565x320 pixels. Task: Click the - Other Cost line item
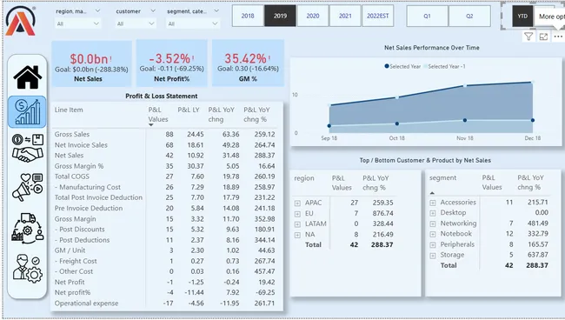coord(74,271)
